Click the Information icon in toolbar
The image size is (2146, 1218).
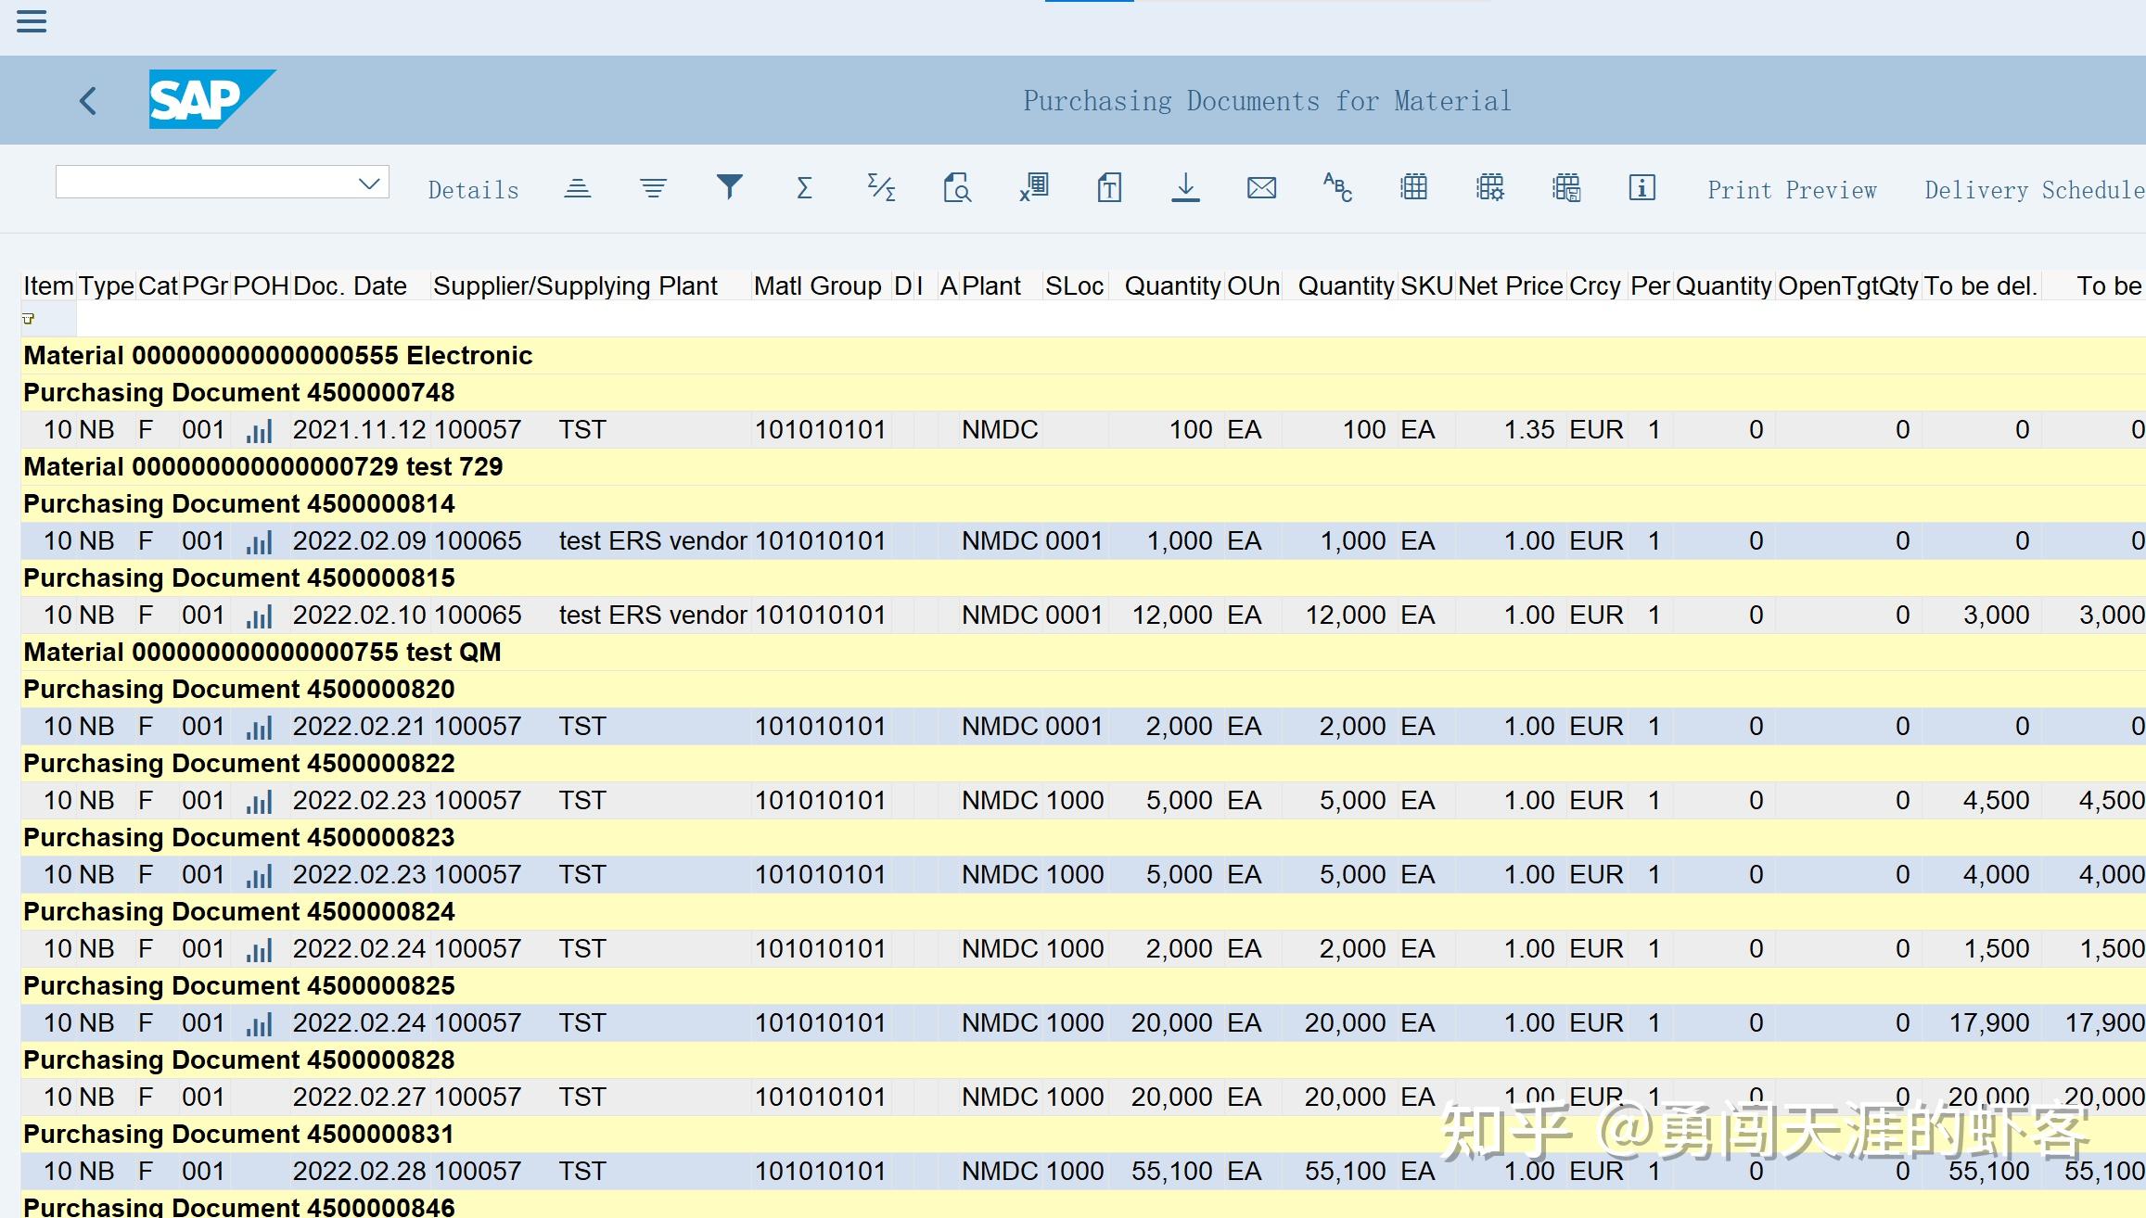point(1641,188)
